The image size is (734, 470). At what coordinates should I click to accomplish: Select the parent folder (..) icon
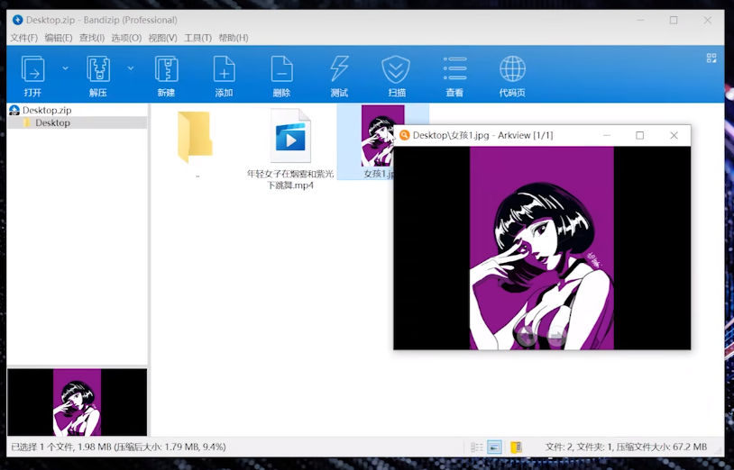(x=196, y=138)
